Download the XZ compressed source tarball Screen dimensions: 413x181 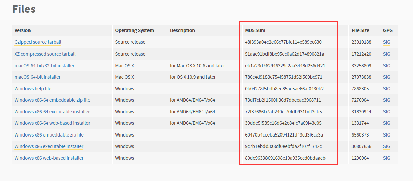[x=45, y=54]
